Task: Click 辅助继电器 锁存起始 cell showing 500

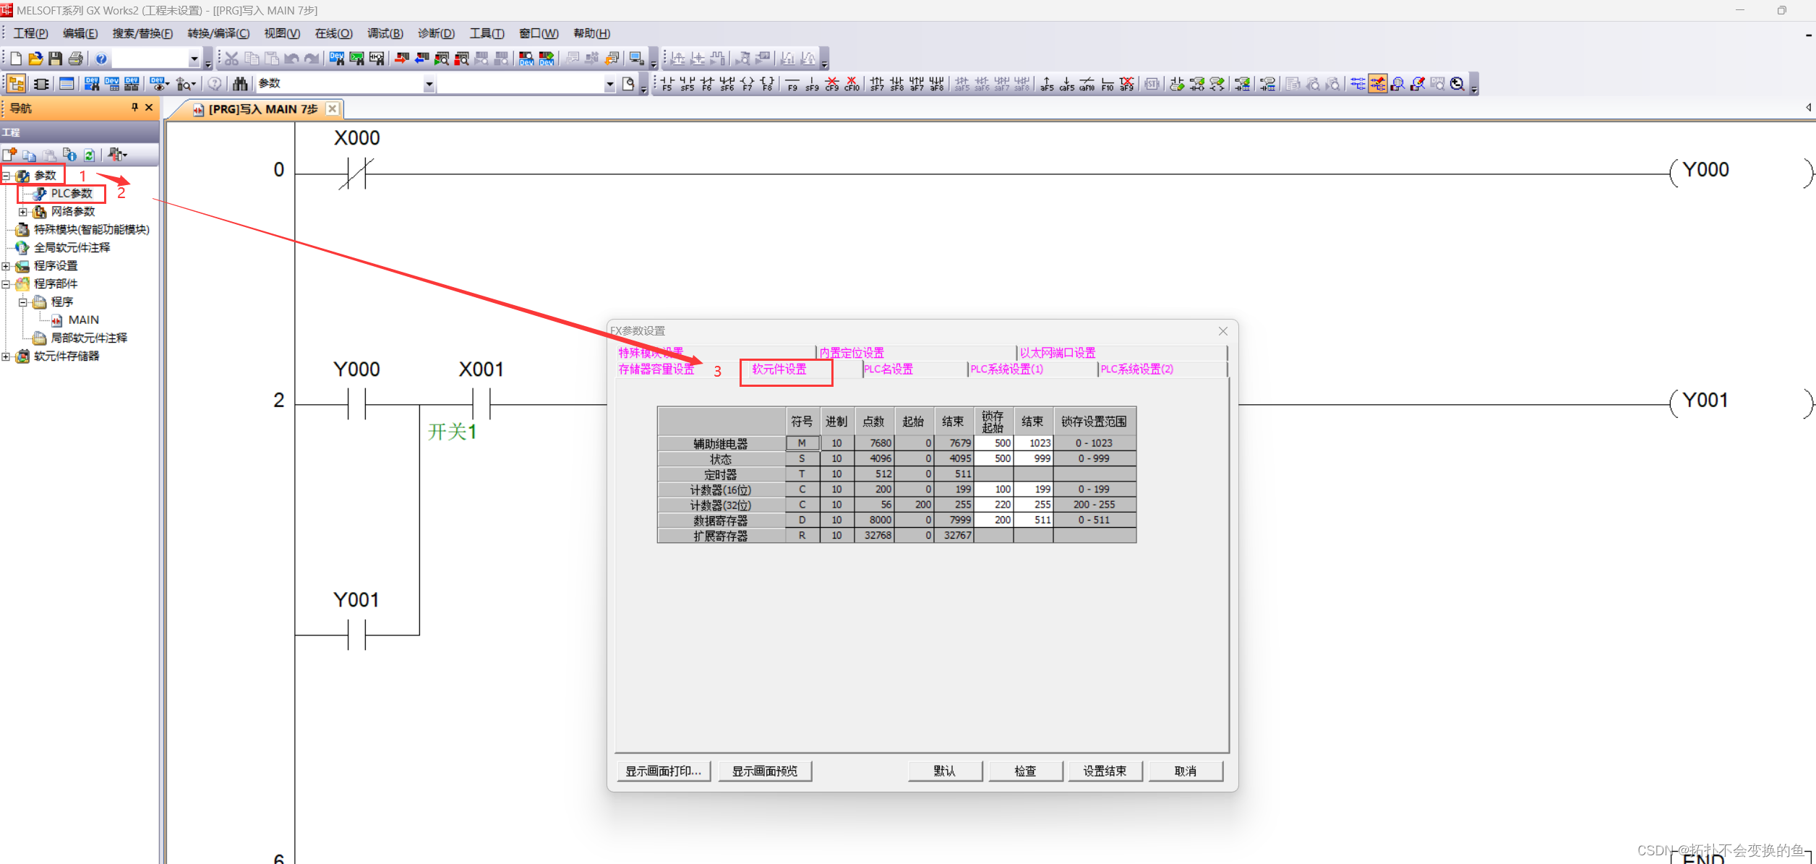Action: click(993, 443)
